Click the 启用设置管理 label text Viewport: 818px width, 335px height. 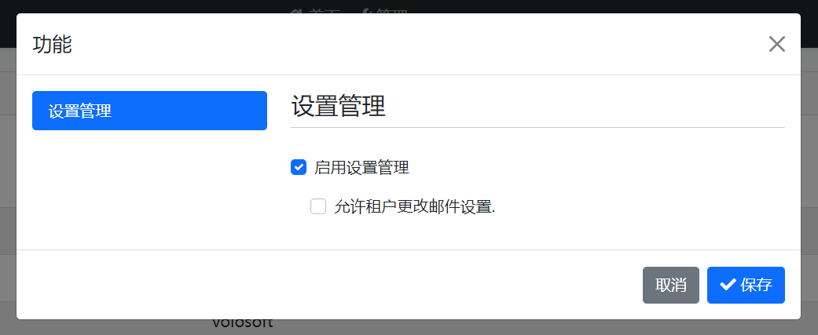pyautogui.click(x=361, y=168)
